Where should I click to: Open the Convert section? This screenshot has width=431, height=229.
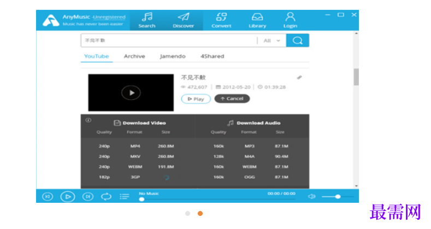click(x=221, y=20)
